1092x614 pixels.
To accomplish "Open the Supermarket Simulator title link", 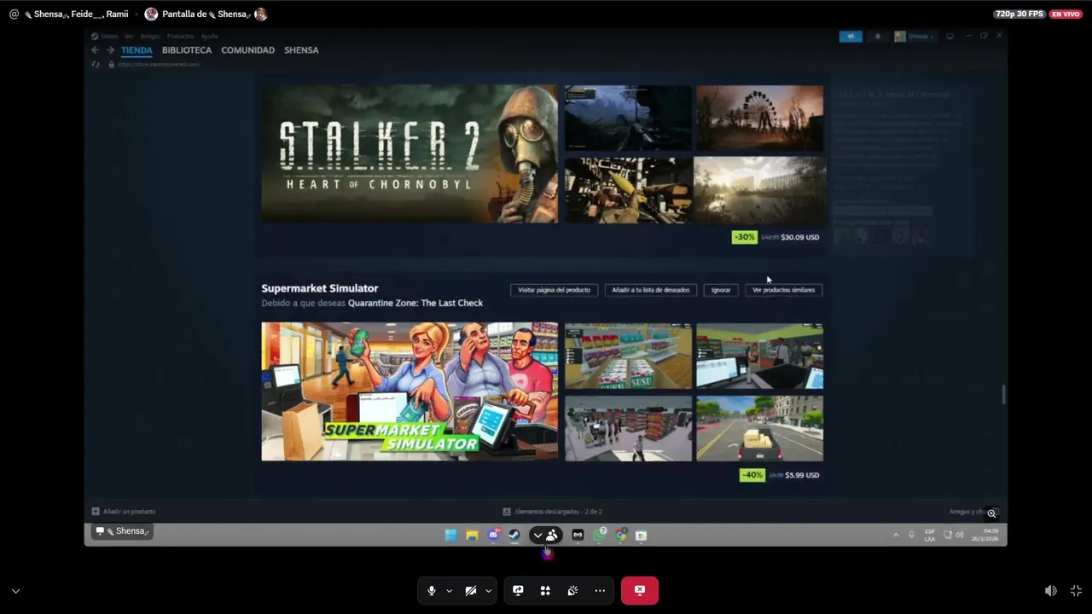I will pyautogui.click(x=319, y=288).
